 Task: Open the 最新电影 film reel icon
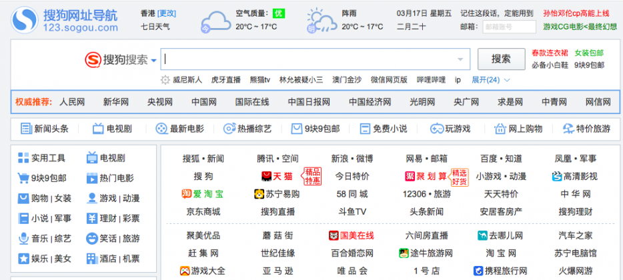coord(161,129)
